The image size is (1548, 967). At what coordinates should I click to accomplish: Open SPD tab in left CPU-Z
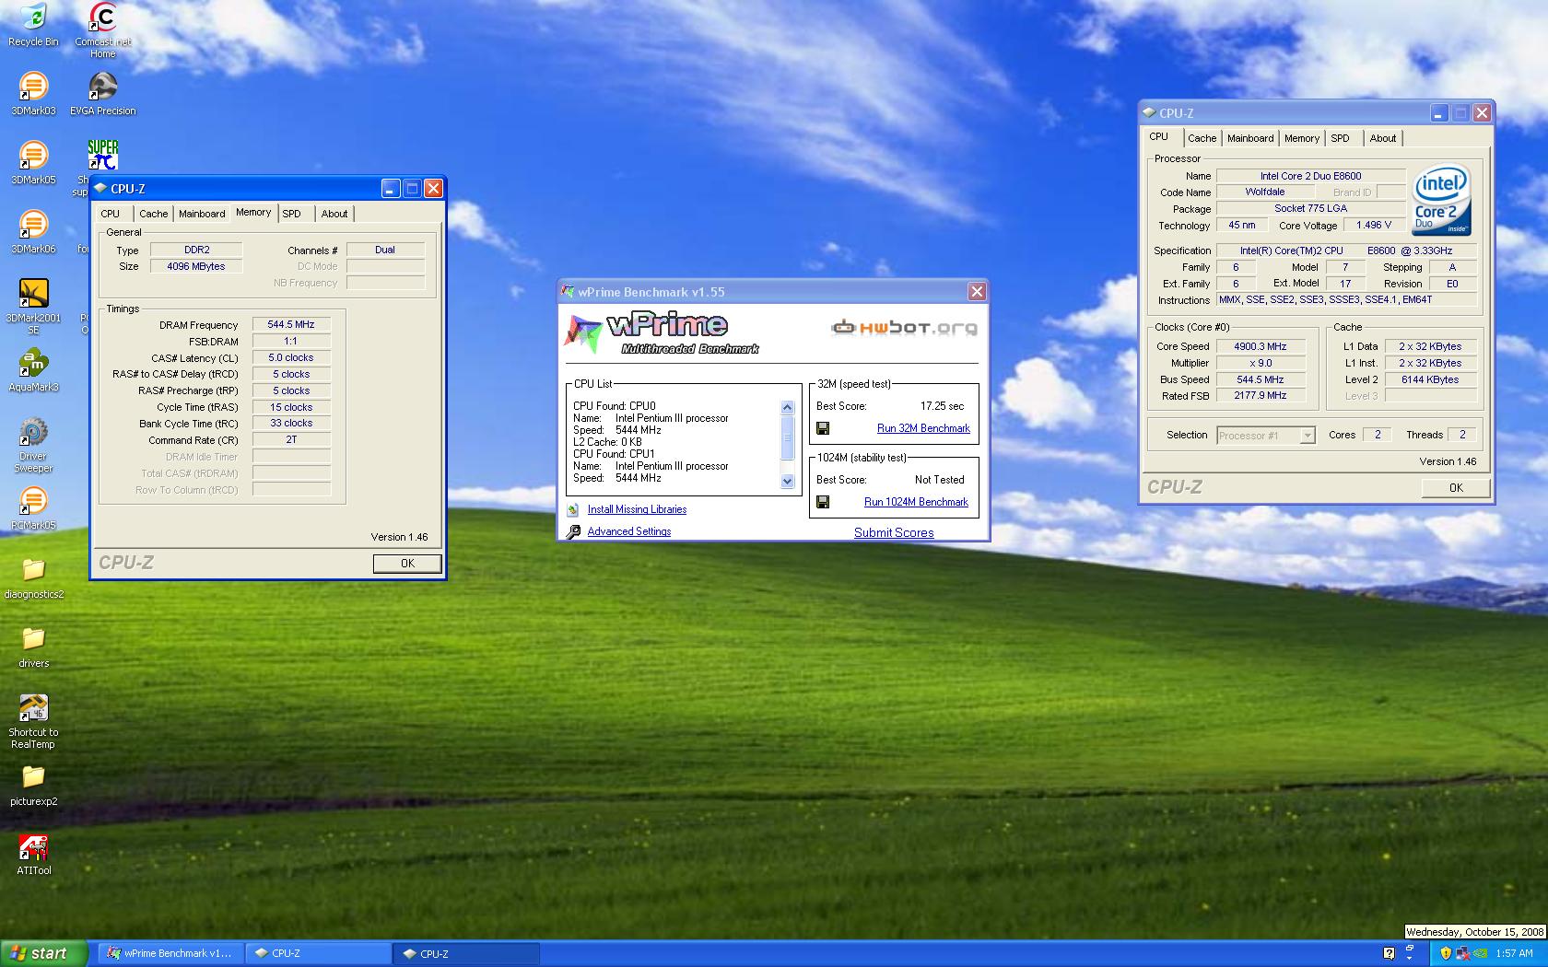click(292, 214)
